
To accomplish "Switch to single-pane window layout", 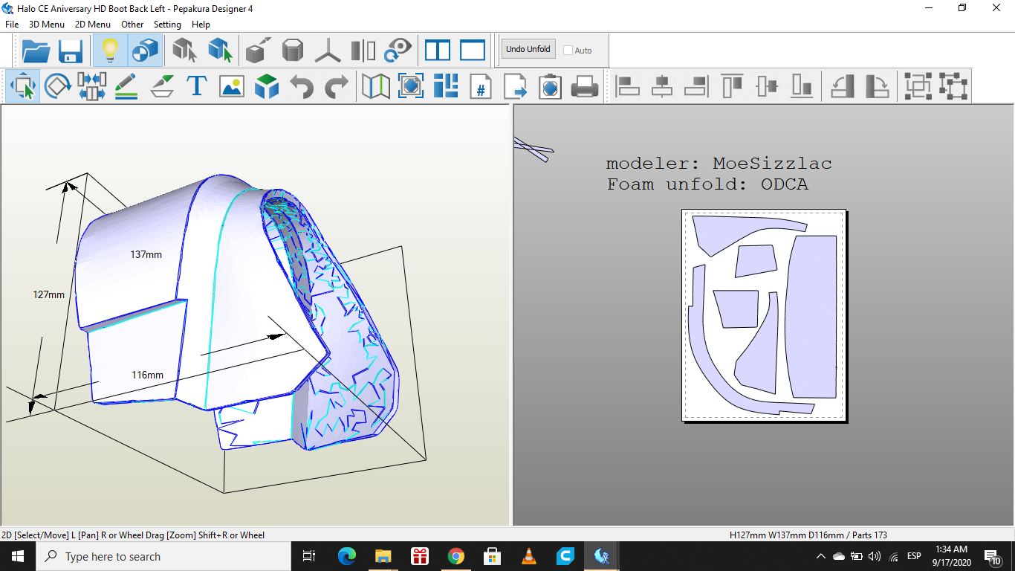I will tap(473, 51).
